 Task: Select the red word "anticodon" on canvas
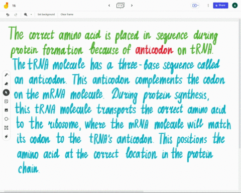(154, 50)
